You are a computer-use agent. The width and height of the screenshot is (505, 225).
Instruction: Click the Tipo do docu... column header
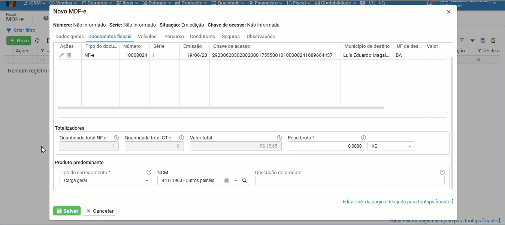tap(101, 46)
